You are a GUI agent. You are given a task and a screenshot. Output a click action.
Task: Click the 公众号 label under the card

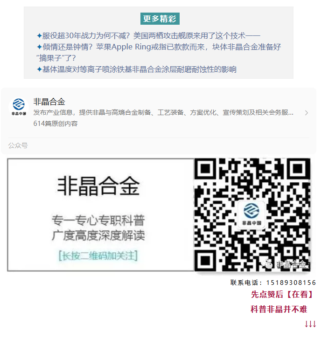point(18,145)
